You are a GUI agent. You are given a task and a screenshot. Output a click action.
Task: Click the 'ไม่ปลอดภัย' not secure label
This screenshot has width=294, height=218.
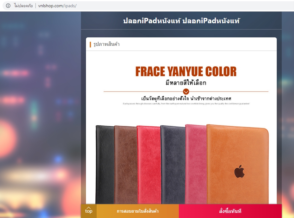point(24,6)
